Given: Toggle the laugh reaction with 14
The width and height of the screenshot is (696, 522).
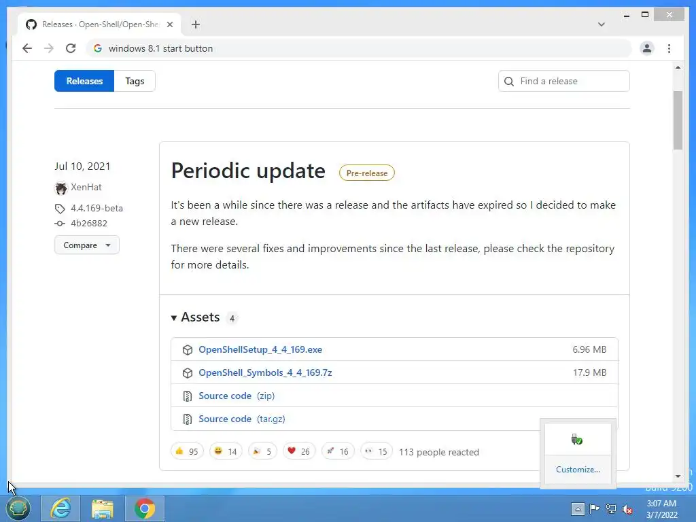Looking at the screenshot, I should tap(226, 451).
